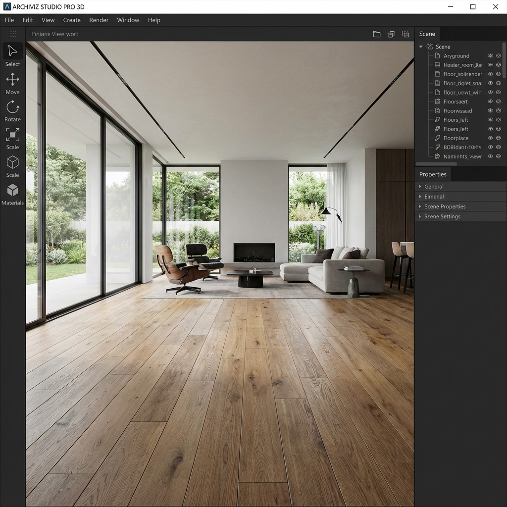Image resolution: width=507 pixels, height=507 pixels.
Task: Activate the Select arrow tool
Action: 12,51
